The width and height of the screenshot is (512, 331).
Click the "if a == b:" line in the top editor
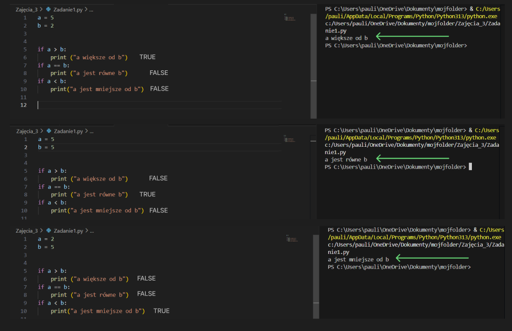(53, 65)
